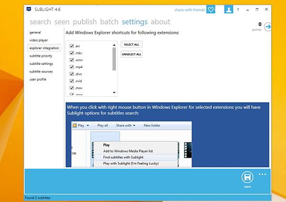Click the share with friends link
286x202 pixels.
(x=190, y=10)
